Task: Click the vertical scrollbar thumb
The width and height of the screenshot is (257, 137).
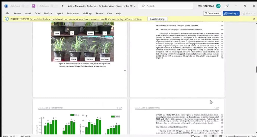Action: (256, 70)
